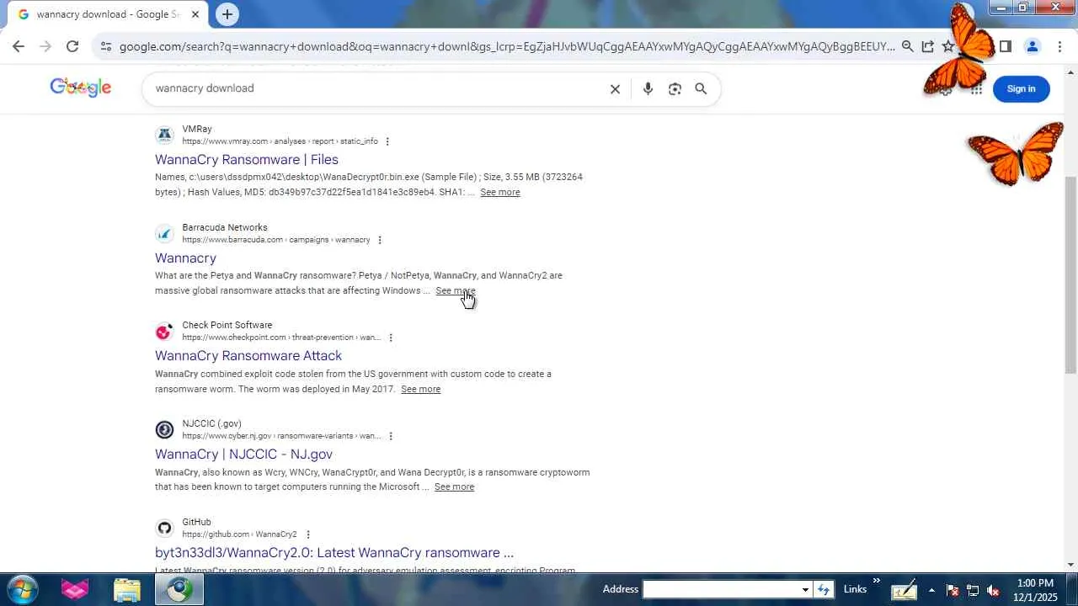Image resolution: width=1078 pixels, height=606 pixels.
Task: Select the Chrome taskbar button
Action: click(x=179, y=590)
